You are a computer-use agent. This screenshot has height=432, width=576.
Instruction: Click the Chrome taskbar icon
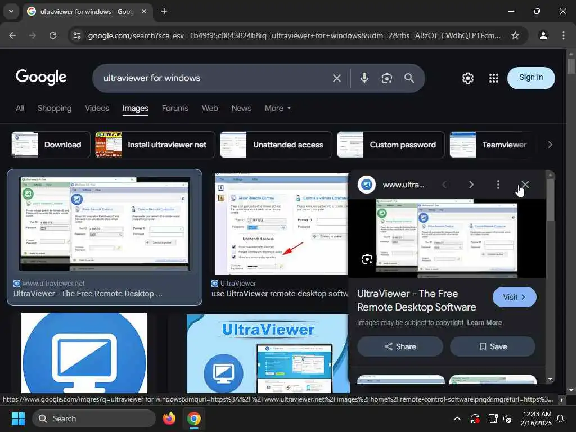pos(193,418)
